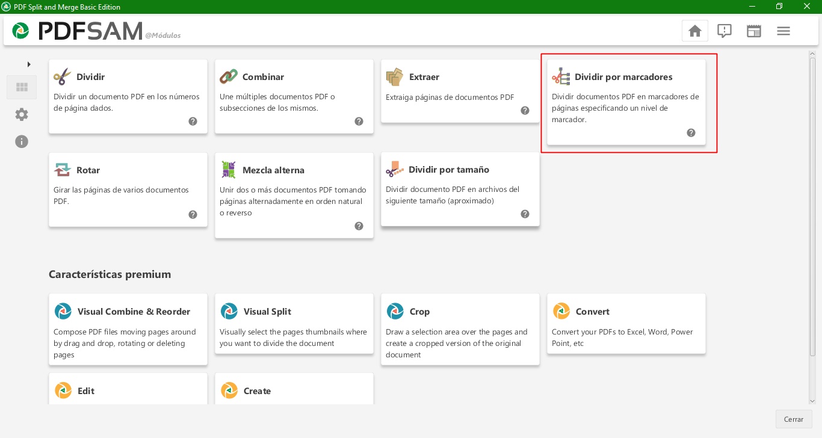Open the log messages icon in header
The image size is (822, 438).
(725, 31)
